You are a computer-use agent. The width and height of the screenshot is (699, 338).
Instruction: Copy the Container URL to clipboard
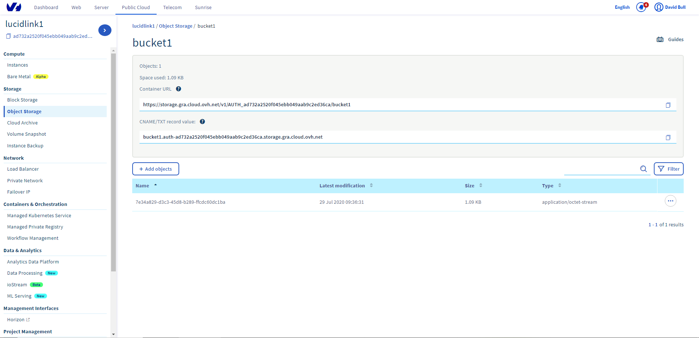click(x=668, y=105)
